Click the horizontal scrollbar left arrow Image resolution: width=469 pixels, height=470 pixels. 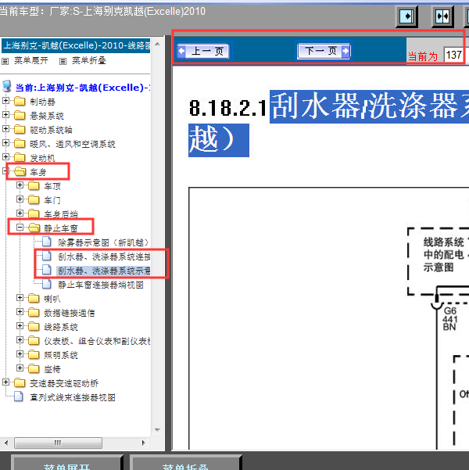pos(6,443)
